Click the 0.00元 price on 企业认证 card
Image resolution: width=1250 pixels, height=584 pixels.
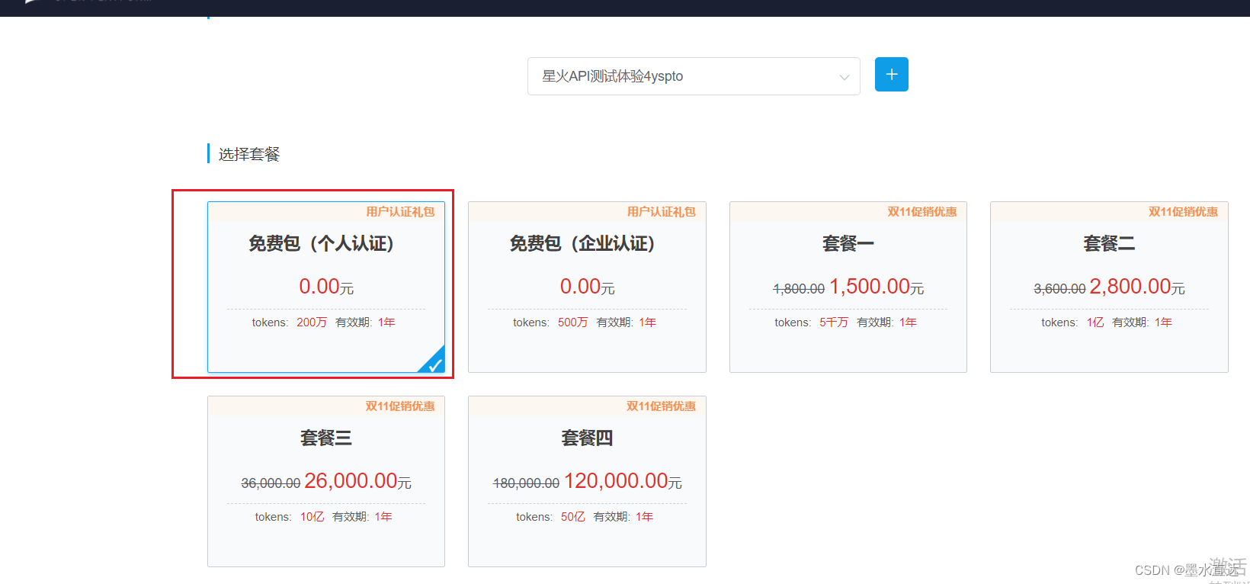pos(588,287)
